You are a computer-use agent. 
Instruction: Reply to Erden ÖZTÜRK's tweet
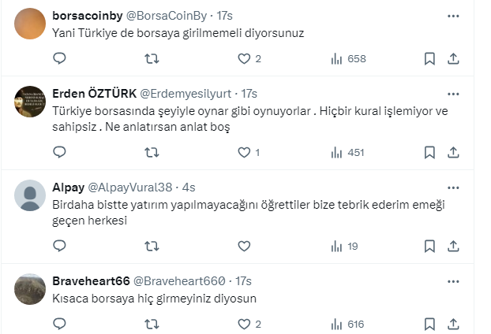[x=59, y=152]
